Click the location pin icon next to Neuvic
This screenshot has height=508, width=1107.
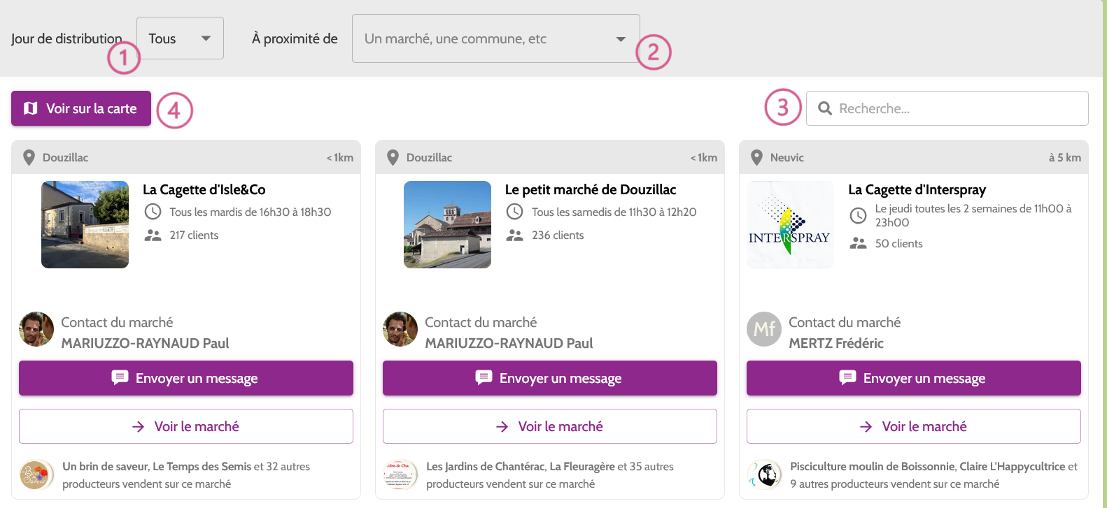point(756,157)
